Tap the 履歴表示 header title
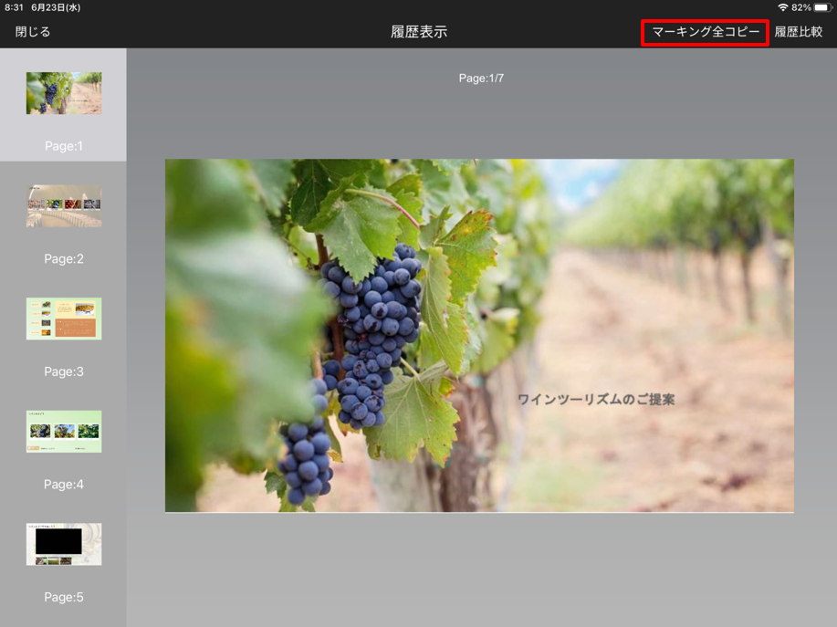 point(419,32)
